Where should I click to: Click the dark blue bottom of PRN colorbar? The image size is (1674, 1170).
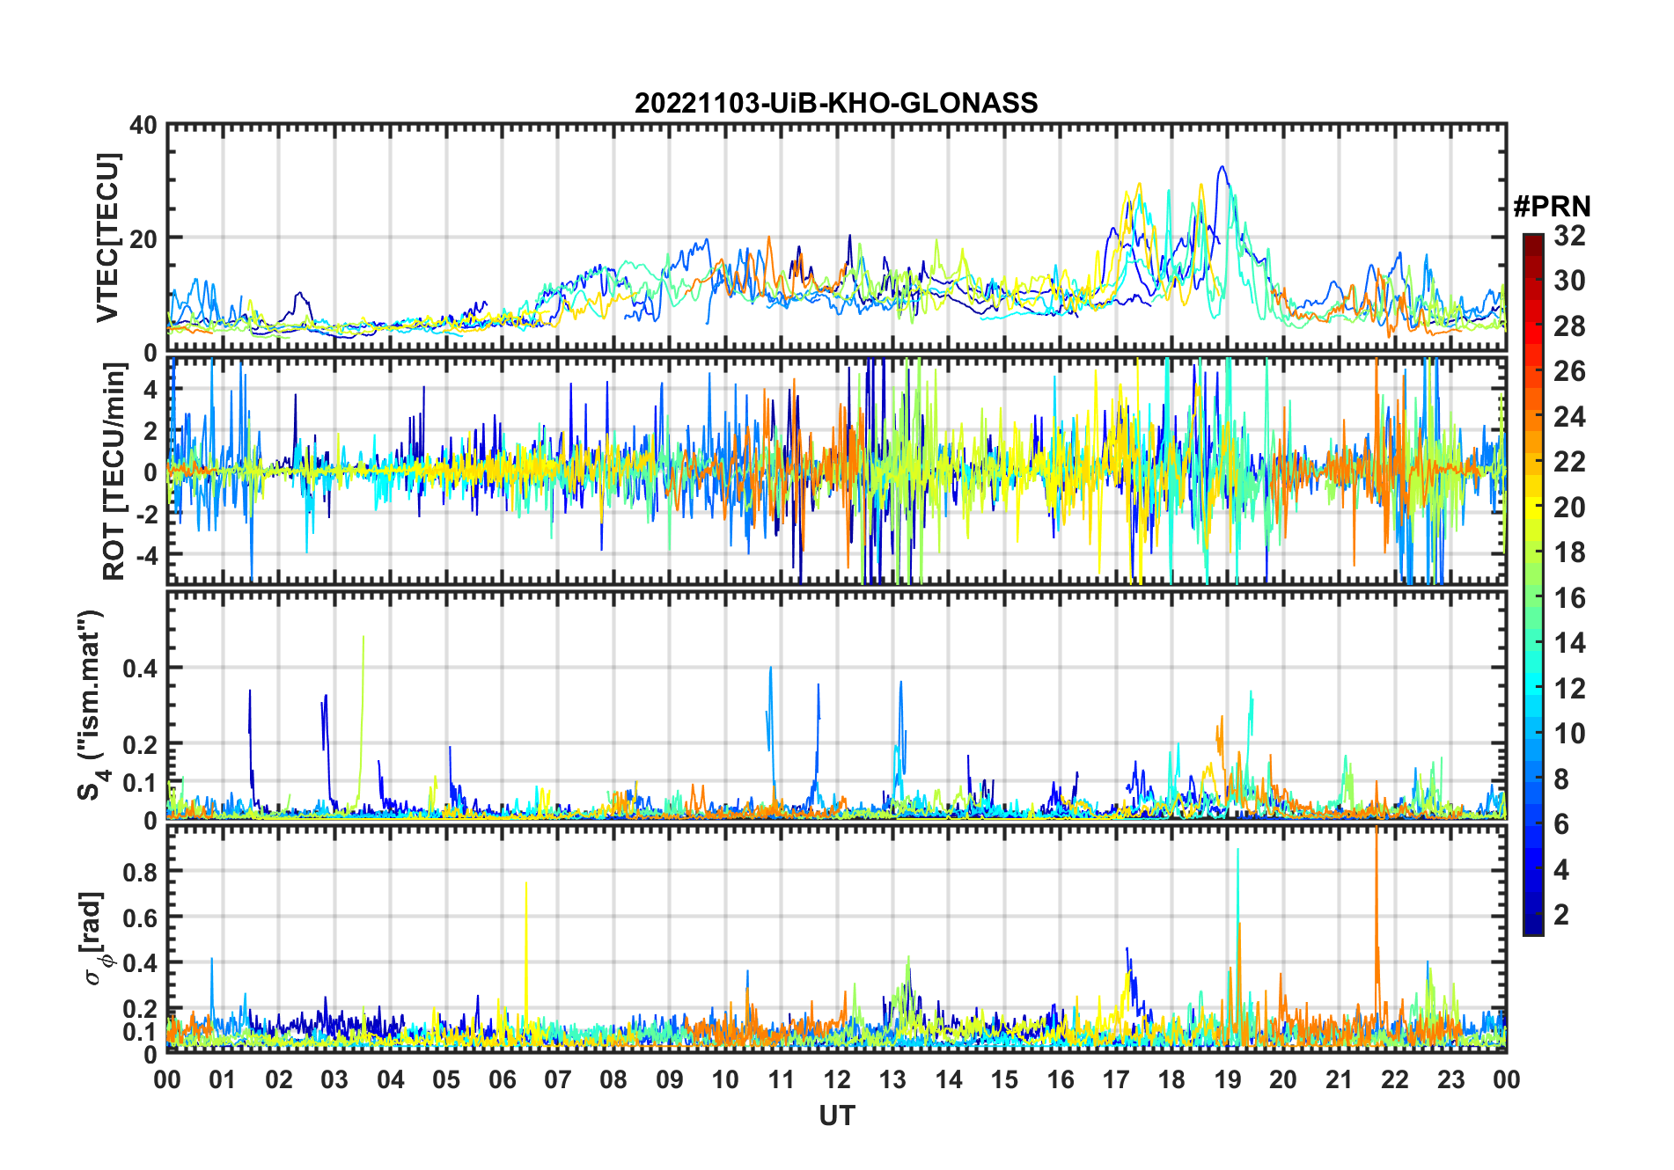pyautogui.click(x=1533, y=924)
